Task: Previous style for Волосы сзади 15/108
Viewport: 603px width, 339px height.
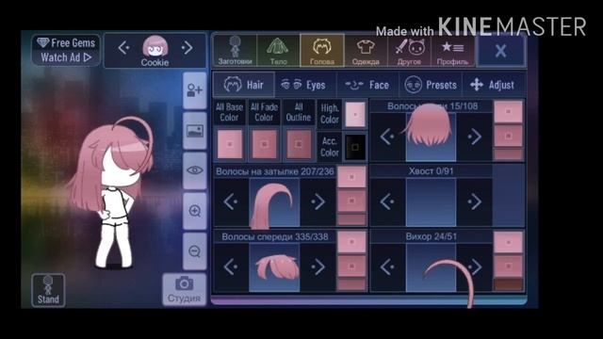Action: 387,137
